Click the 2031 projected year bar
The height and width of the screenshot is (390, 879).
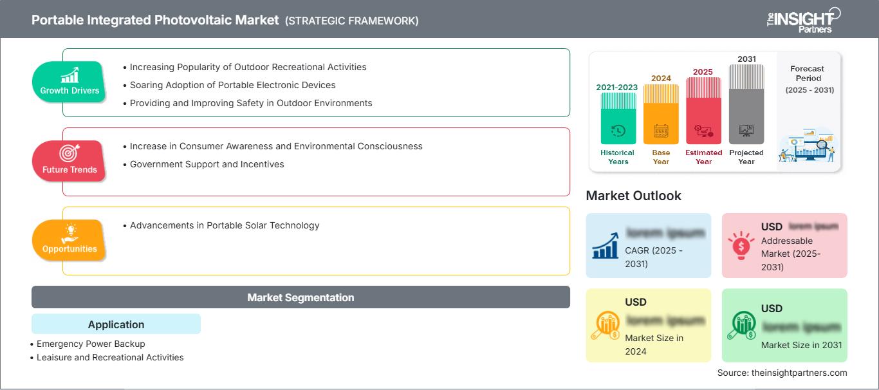tap(746, 104)
